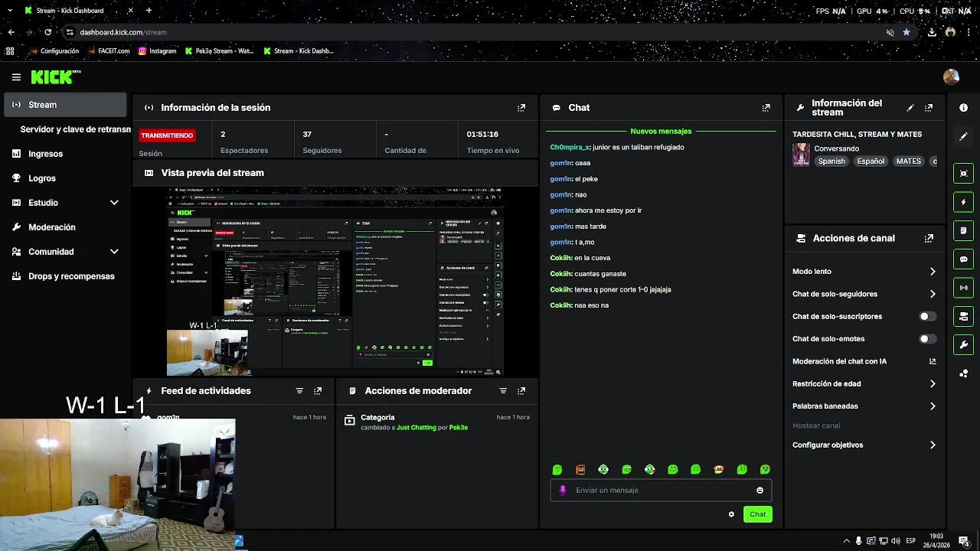The image size is (980, 551).
Task: Open the user avatar menu in the Kick header
Action: 951,77
